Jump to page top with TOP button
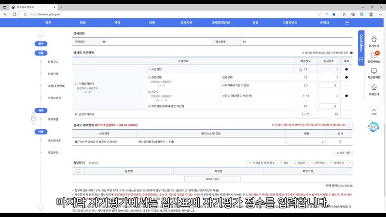Viewport: 386px width, 217px height. (373, 112)
